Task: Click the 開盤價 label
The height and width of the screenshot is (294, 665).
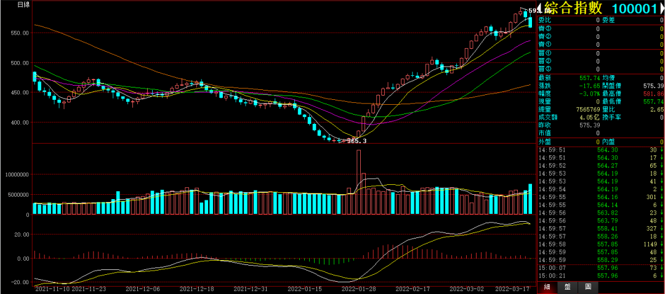Action: pyautogui.click(x=611, y=86)
